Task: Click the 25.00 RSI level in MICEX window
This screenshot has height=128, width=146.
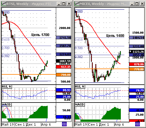Action: (137, 97)
